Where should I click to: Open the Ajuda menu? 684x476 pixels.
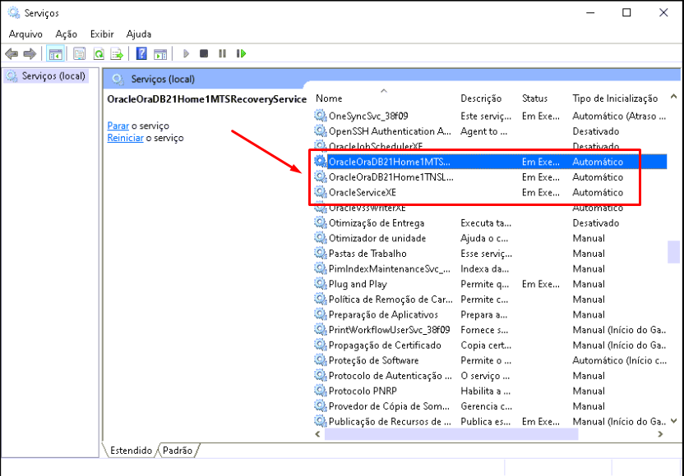pos(139,34)
